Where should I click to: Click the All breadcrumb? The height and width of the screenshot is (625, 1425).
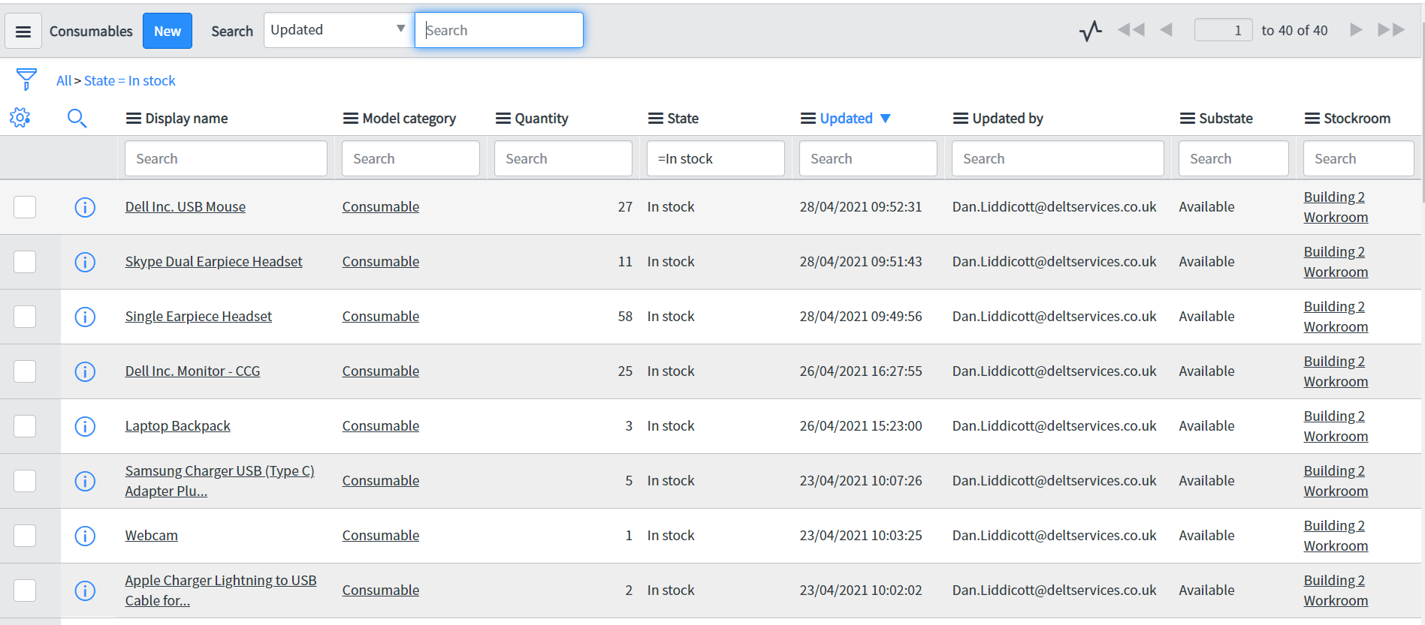coord(64,80)
